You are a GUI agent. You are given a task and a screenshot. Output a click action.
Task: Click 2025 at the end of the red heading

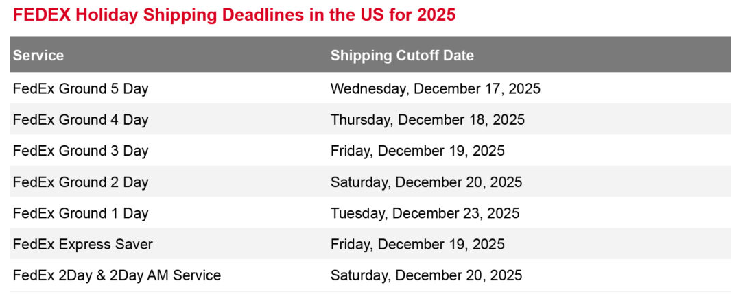[x=436, y=15]
